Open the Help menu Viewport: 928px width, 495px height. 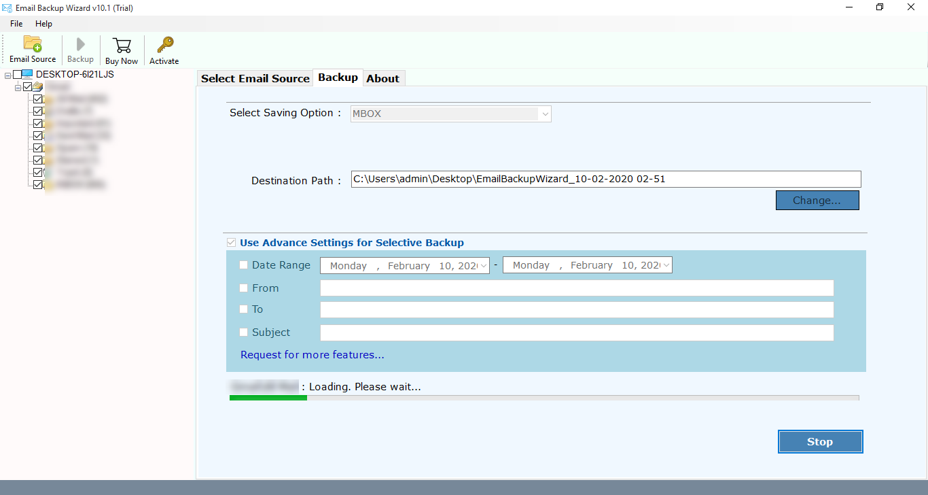(x=43, y=24)
